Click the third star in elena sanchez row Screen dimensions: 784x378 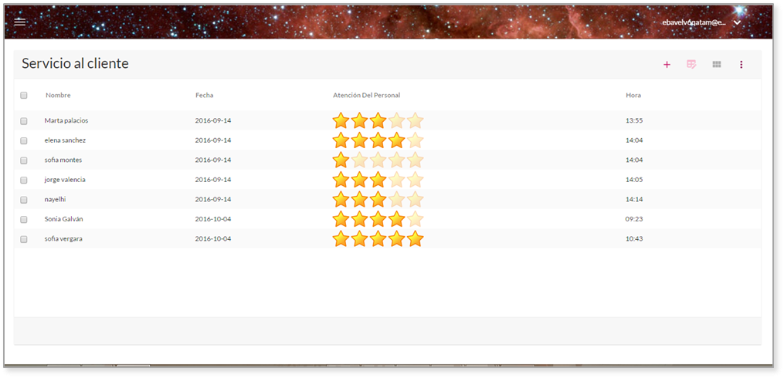(378, 140)
